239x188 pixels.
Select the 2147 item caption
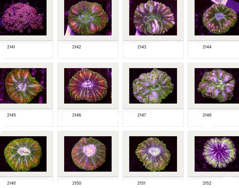142,115
